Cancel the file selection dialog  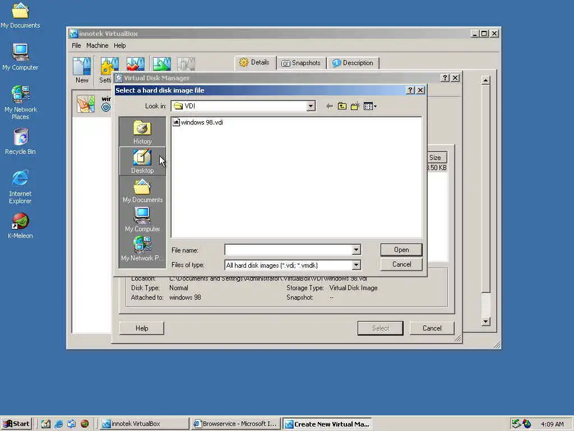pyautogui.click(x=401, y=265)
